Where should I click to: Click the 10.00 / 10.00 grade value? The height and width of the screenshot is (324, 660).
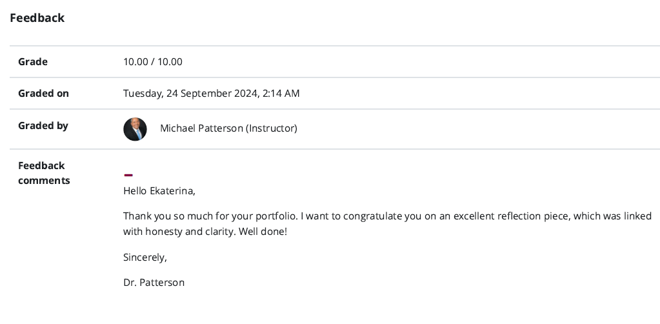point(153,62)
